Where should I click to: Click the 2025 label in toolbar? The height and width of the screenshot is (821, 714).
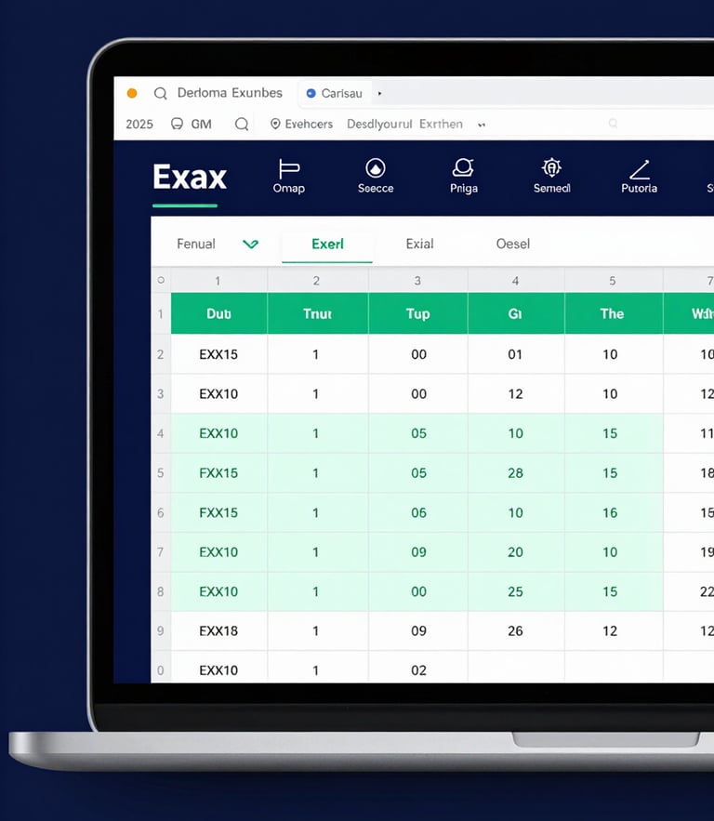(139, 124)
